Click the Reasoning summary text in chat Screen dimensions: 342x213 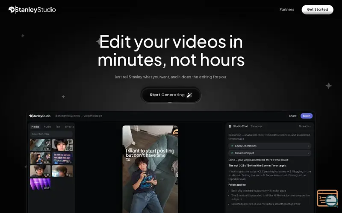tap(269, 137)
